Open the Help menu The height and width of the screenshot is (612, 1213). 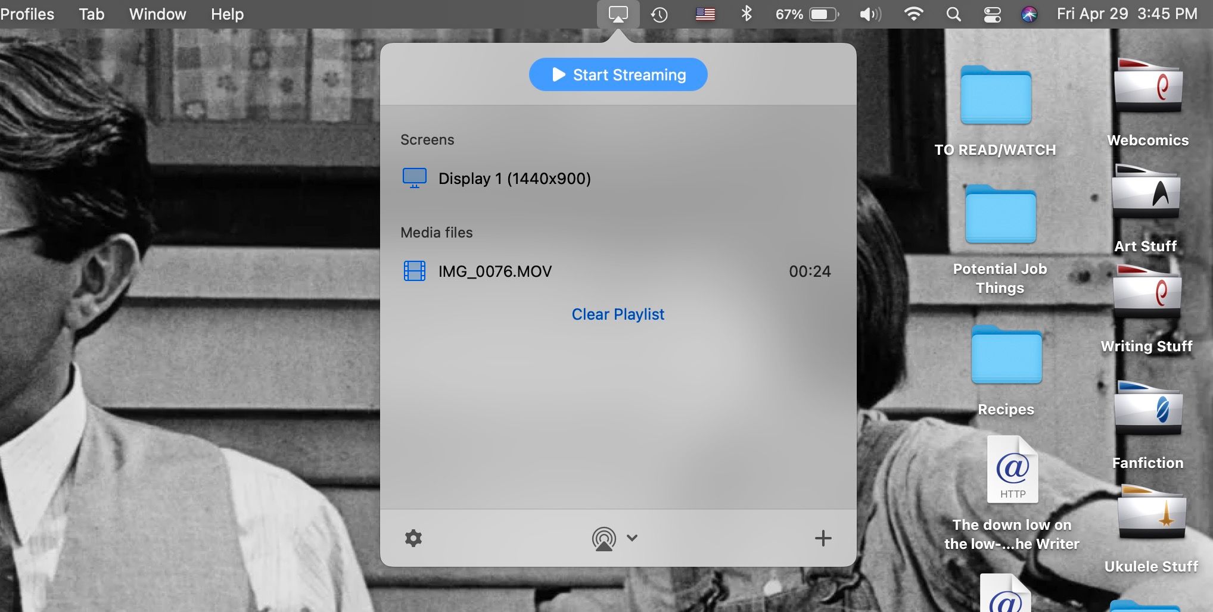coord(226,14)
